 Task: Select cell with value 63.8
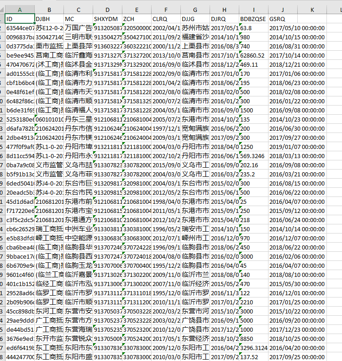pos(254,28)
